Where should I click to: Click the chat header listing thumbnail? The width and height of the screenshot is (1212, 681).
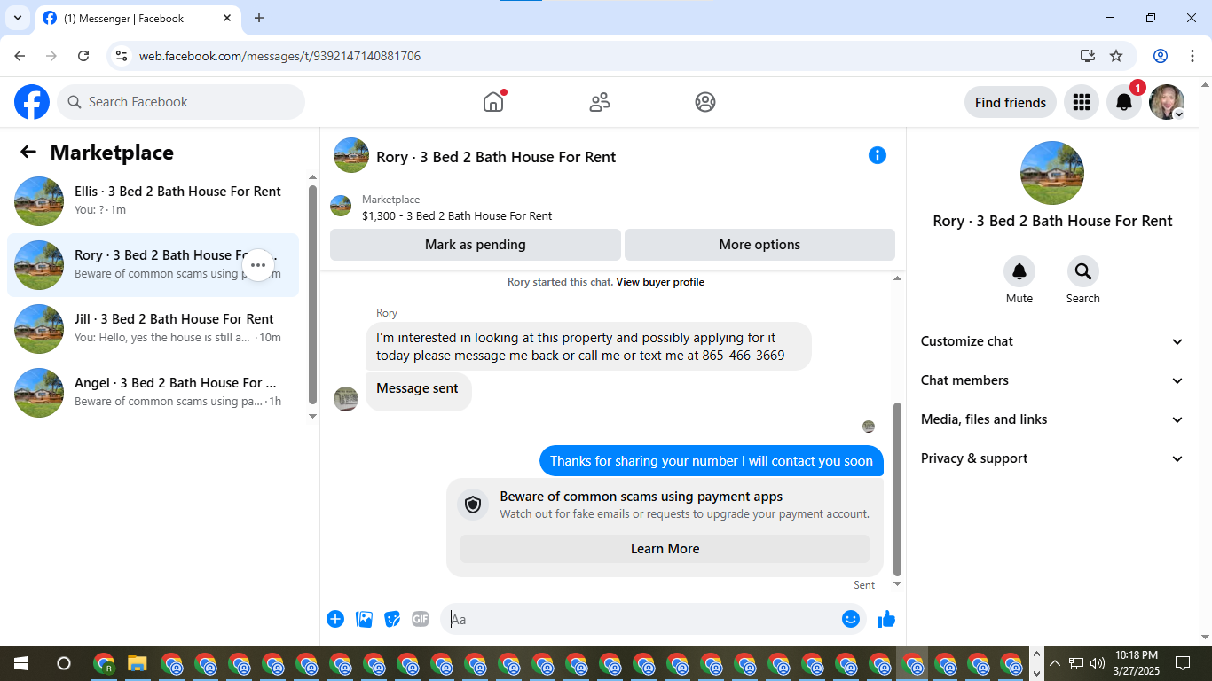(351, 155)
